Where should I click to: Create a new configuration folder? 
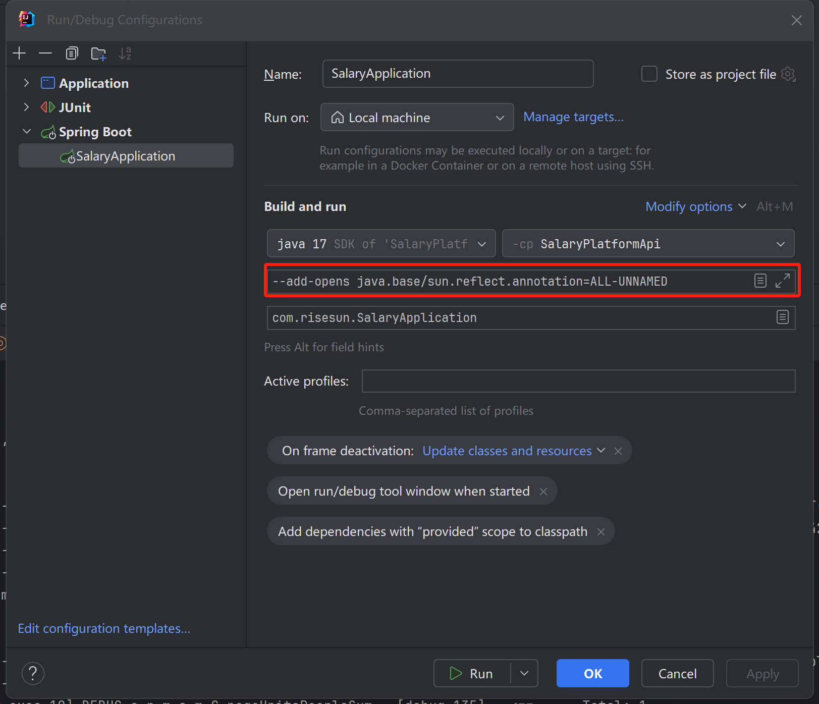(98, 53)
